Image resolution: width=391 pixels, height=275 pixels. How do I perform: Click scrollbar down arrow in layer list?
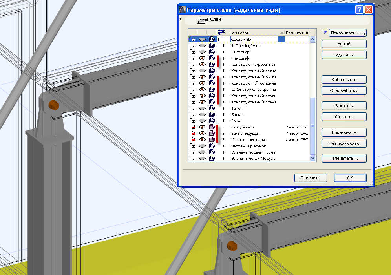313,158
